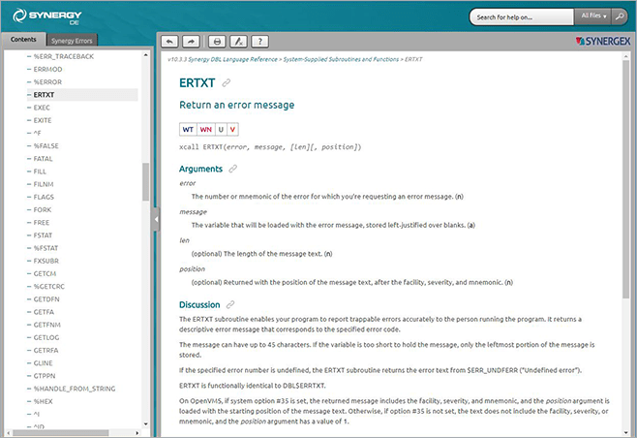The height and width of the screenshot is (438, 637).
Task: Choose GETRFA in the contents list
Action: (x=45, y=350)
